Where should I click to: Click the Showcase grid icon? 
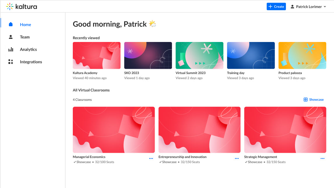point(305,100)
